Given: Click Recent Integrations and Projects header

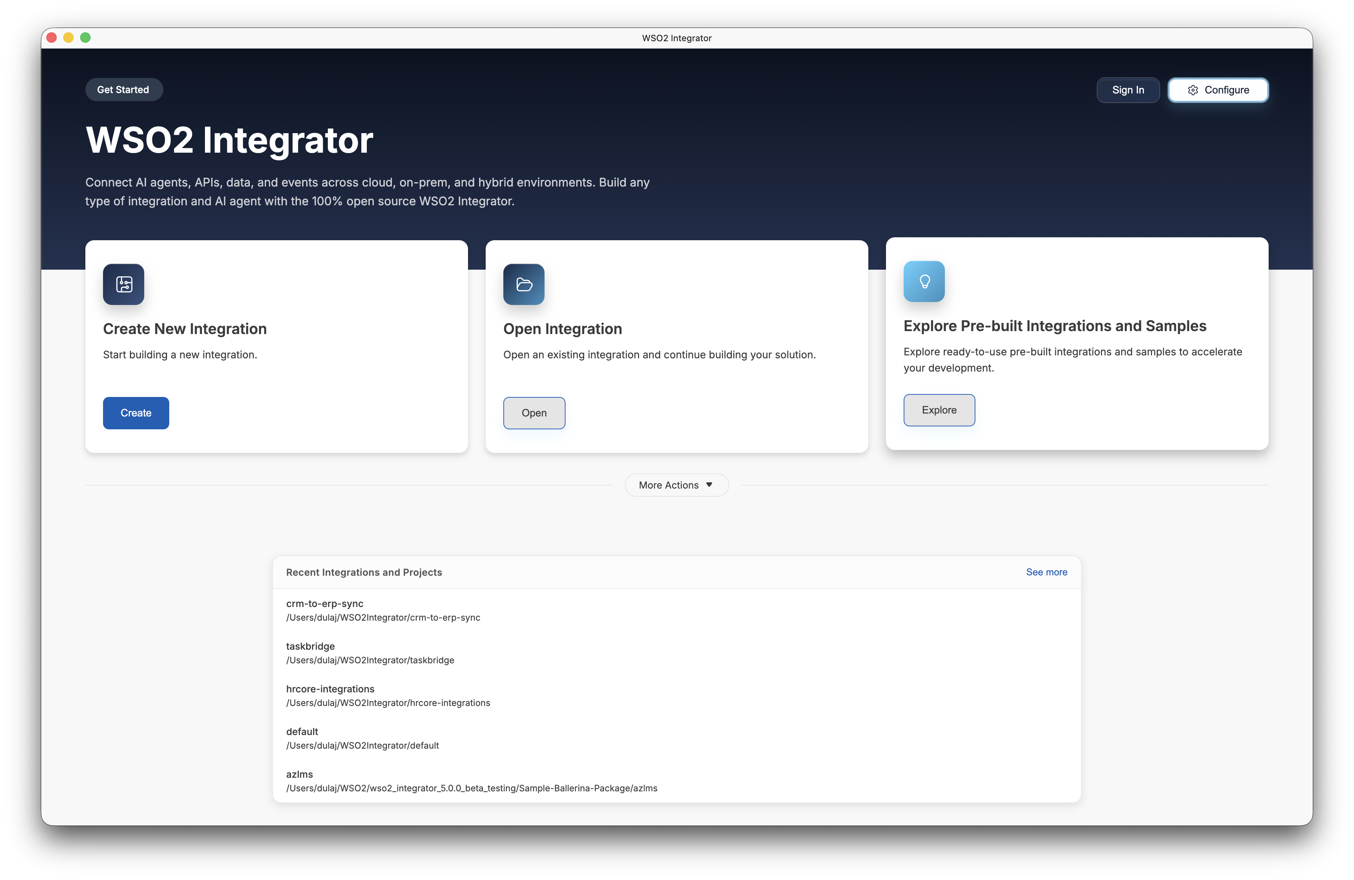Looking at the screenshot, I should pos(364,572).
